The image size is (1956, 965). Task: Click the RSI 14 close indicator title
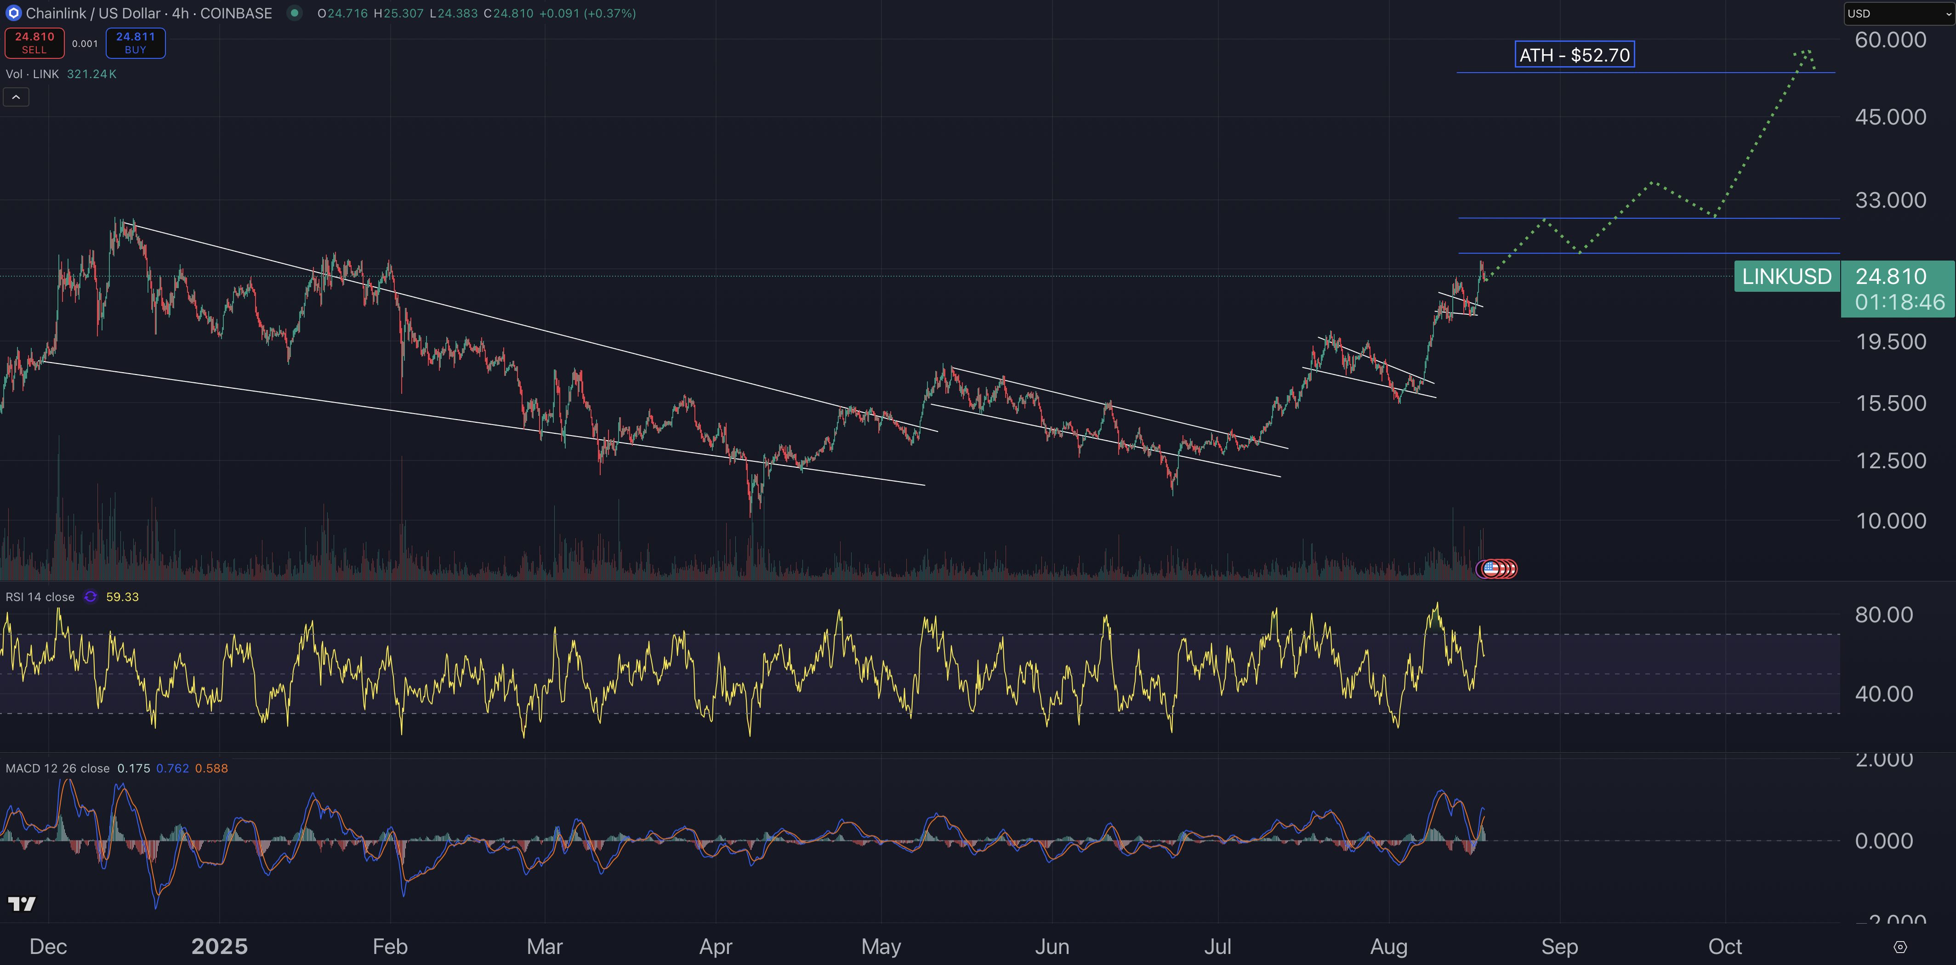[40, 597]
